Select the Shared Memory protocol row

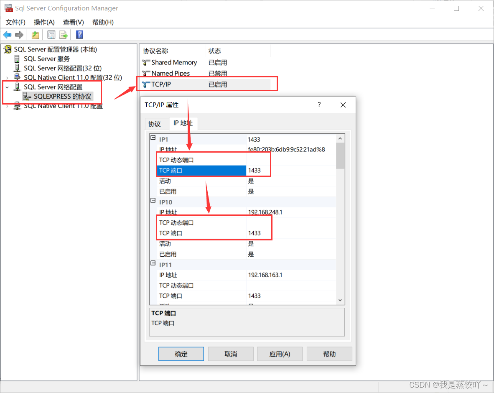205,62
